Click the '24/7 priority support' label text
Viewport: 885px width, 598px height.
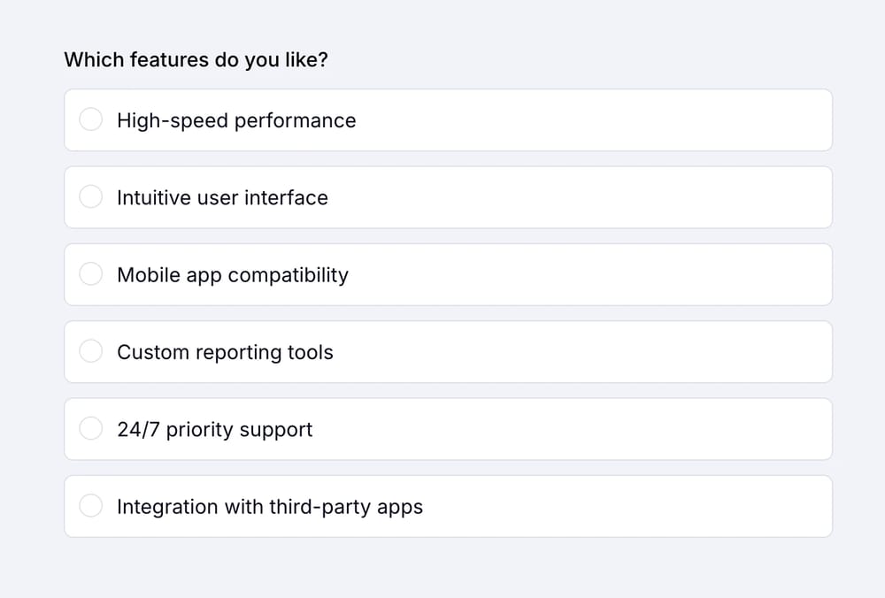click(215, 430)
